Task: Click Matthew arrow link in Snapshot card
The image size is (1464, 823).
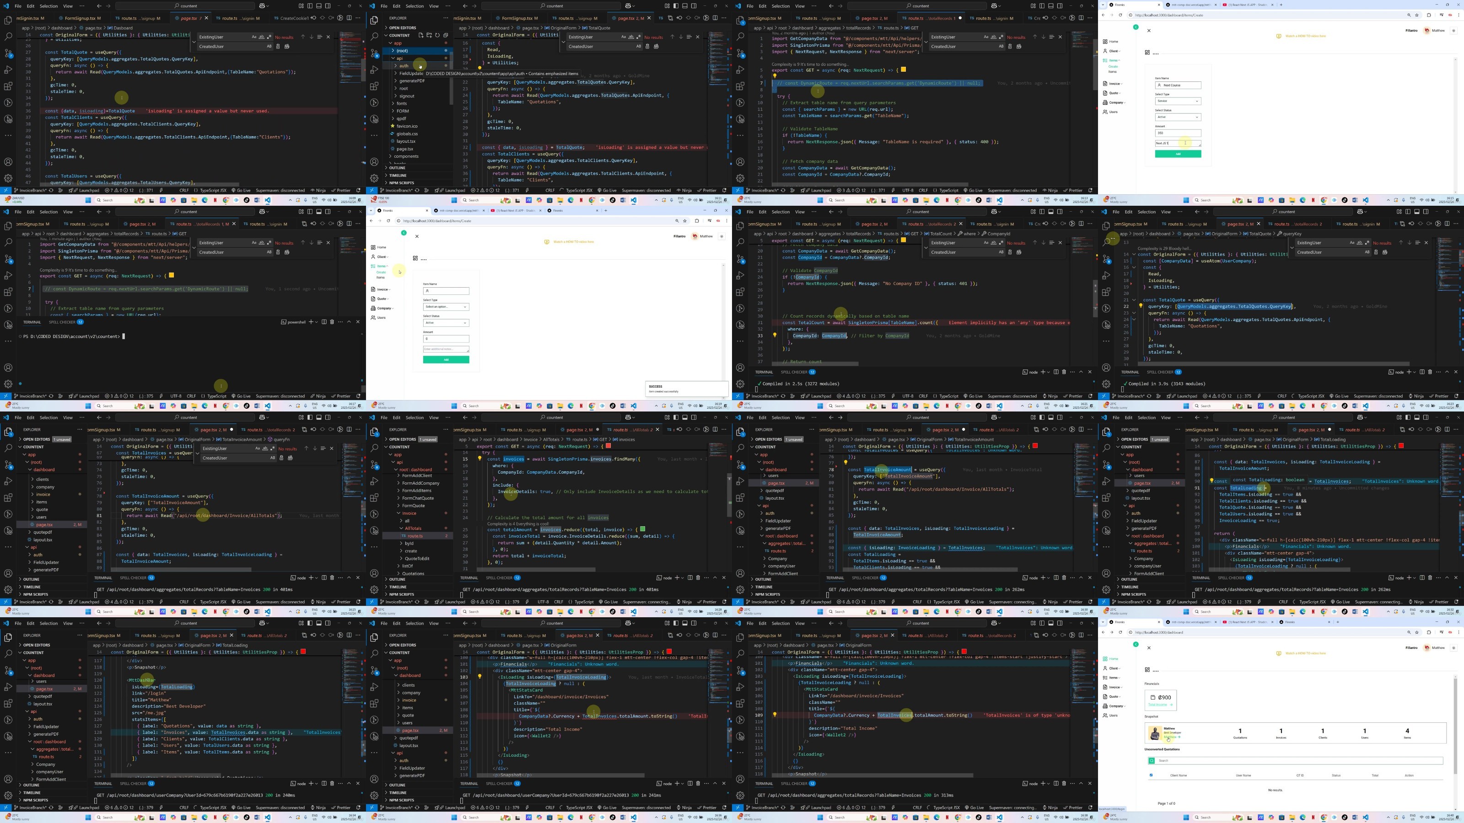Action: pyautogui.click(x=1172, y=737)
